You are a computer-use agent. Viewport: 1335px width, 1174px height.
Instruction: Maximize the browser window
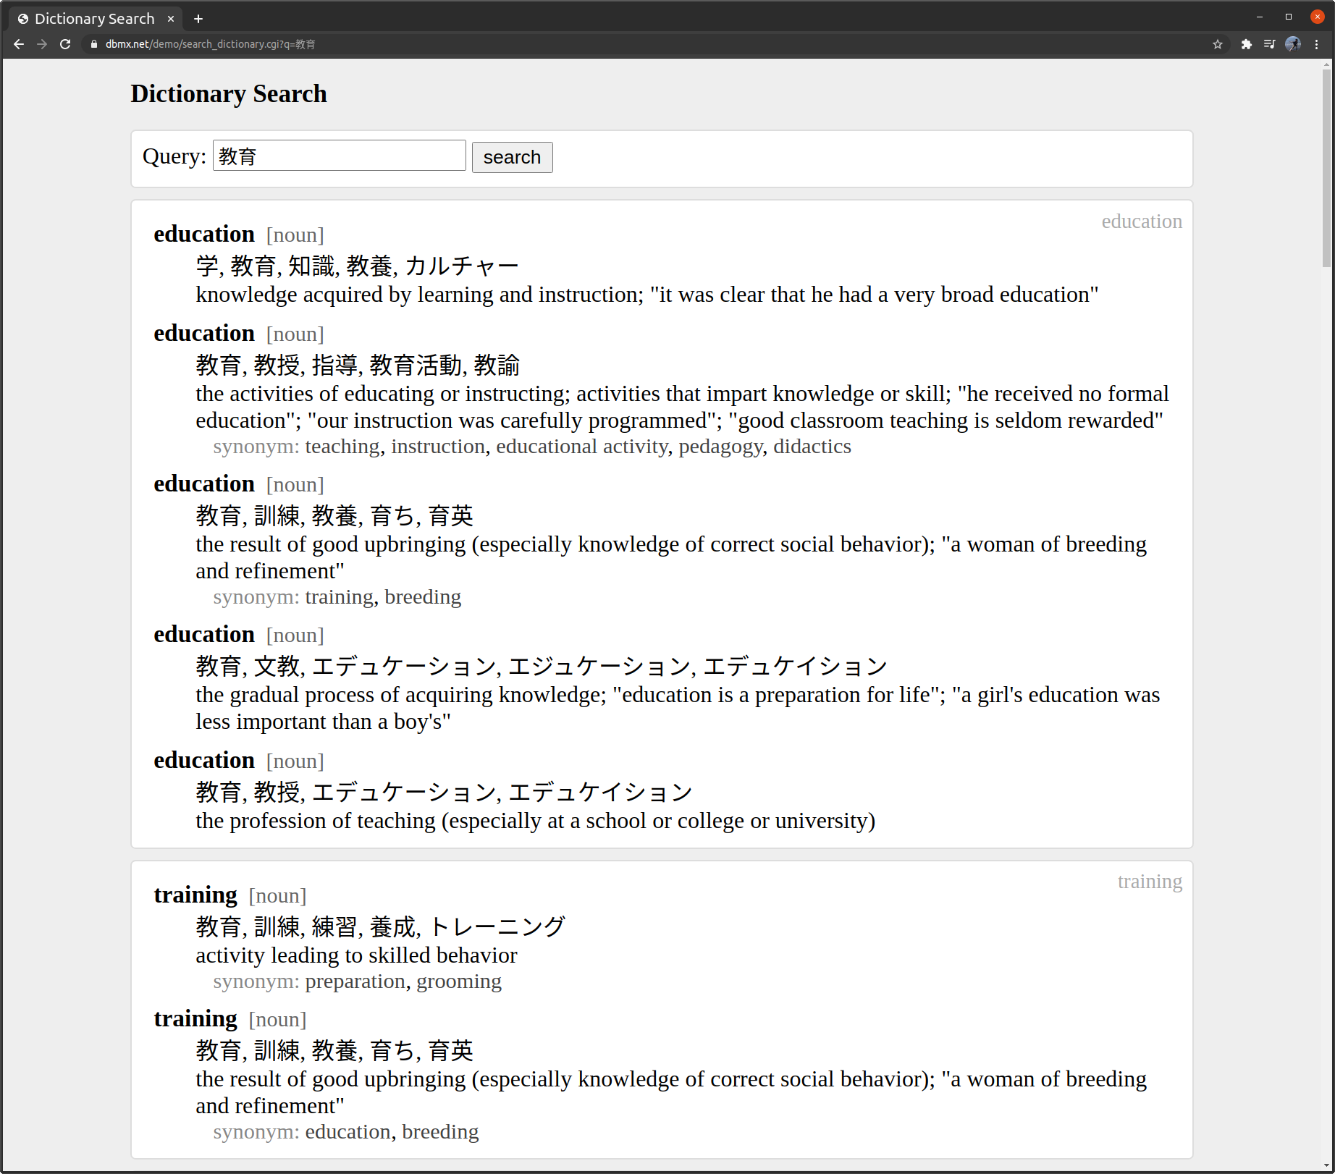point(1289,17)
